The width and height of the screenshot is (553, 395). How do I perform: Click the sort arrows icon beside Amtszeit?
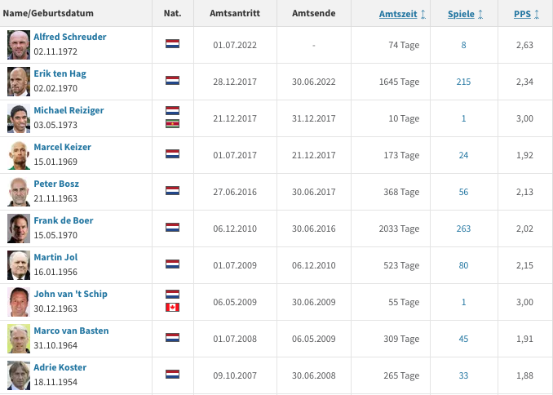click(423, 14)
